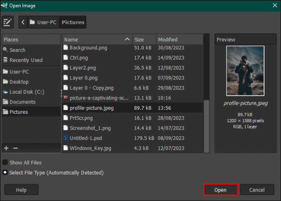281x201 pixels.
Task: Sort files by Name column arrow
Action: tap(127, 39)
